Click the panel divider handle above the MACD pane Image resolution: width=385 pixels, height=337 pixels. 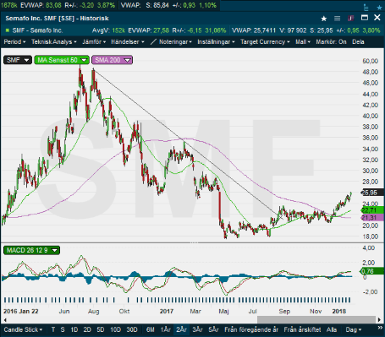(194, 242)
